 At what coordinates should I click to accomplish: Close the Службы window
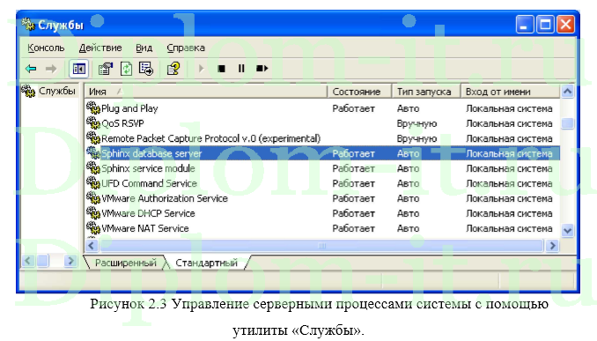tap(566, 25)
